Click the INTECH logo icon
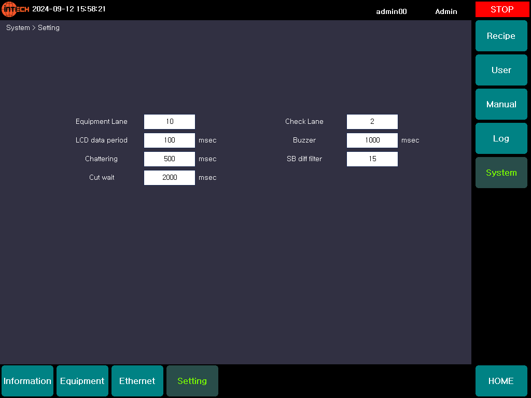 click(x=16, y=9)
